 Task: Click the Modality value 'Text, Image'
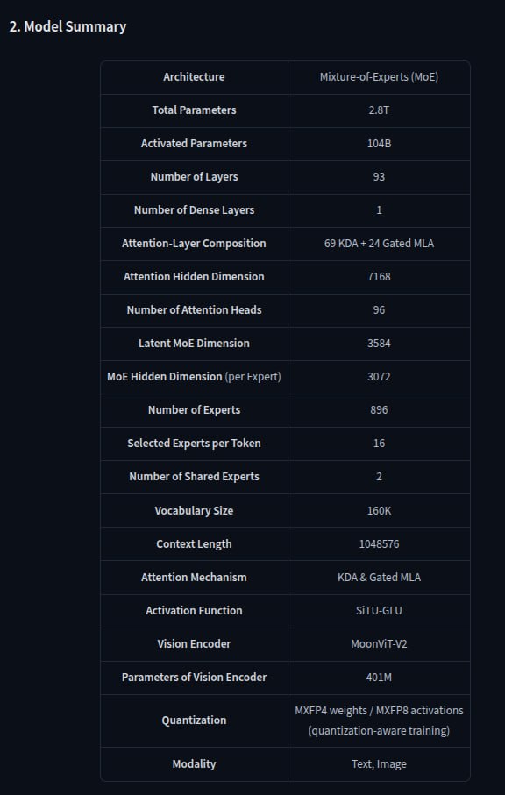tap(379, 764)
